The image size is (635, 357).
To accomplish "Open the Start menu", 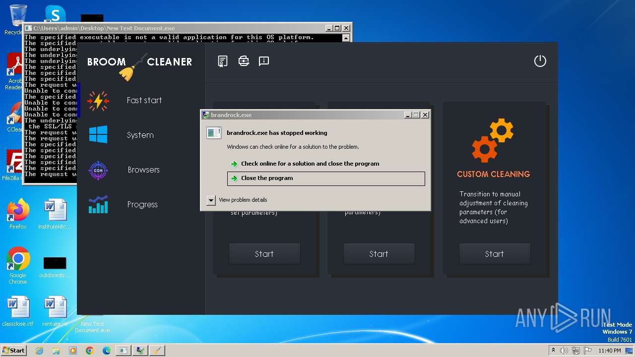I will click(x=13, y=350).
